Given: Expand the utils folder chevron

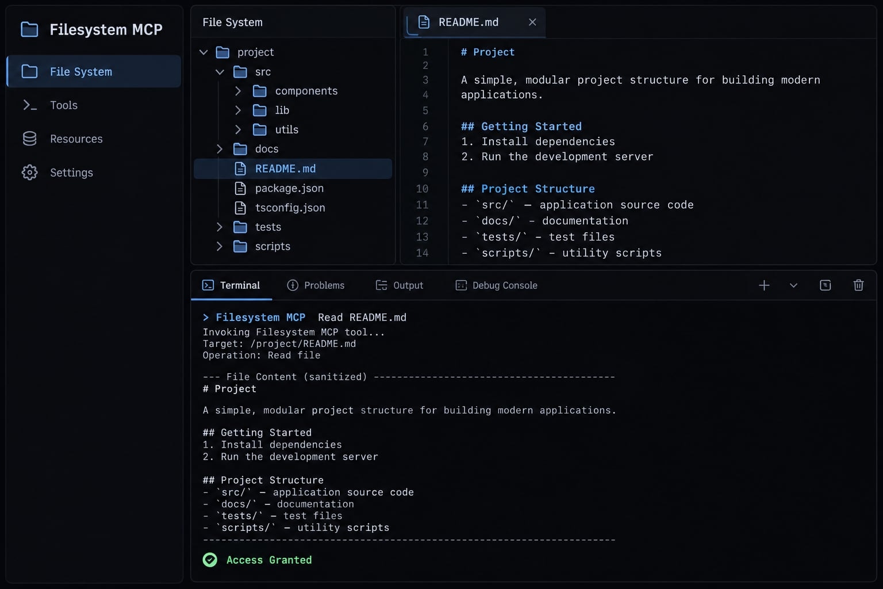Looking at the screenshot, I should point(238,129).
